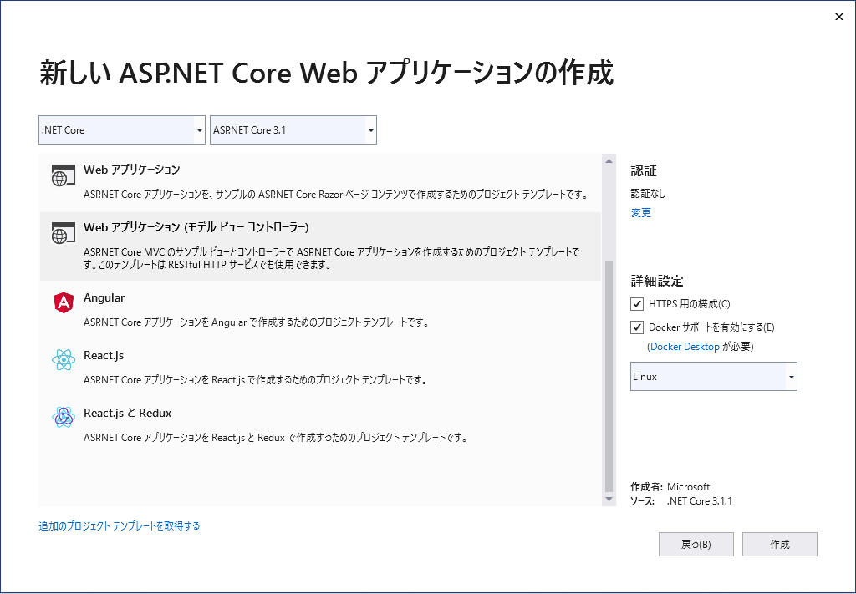
Task: Click the 作成 button
Action: point(780,545)
